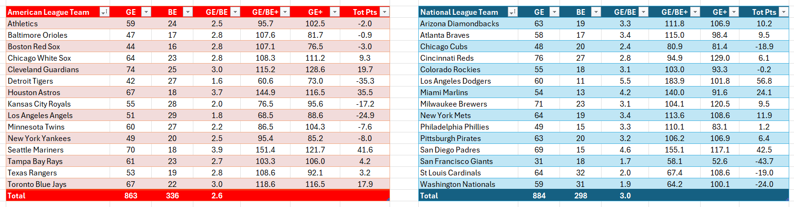This screenshot has height=207, width=794.
Task: Open the BE filter dropdown in National League table
Action: pyautogui.click(x=596, y=12)
